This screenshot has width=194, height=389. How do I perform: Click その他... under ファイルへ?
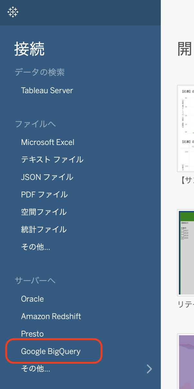(x=35, y=247)
